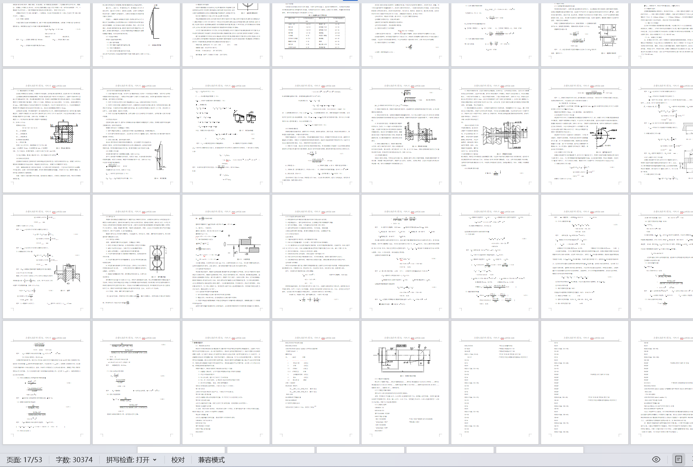Select page with two inclined-block force diagrams
Viewport: 693px width, 467px height.
(226, 131)
